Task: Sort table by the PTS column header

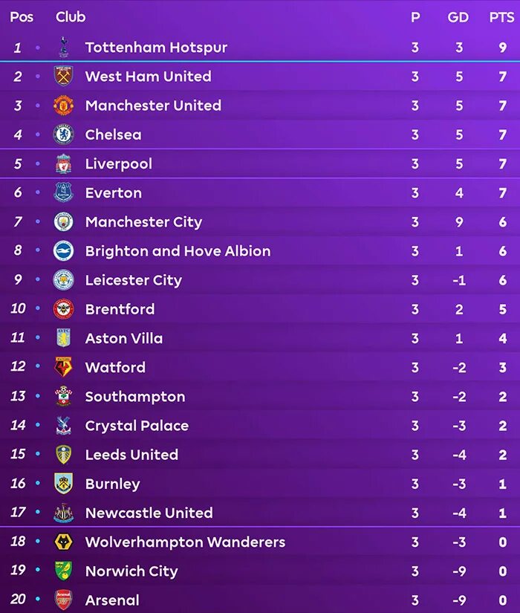Action: 501,17
